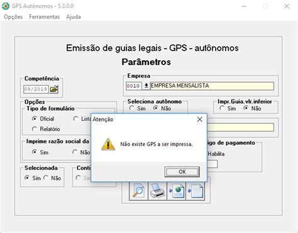Image resolution: width=298 pixels, height=233 pixels.
Task: Click OK in the Atenção dialog
Action: pyautogui.click(x=182, y=172)
